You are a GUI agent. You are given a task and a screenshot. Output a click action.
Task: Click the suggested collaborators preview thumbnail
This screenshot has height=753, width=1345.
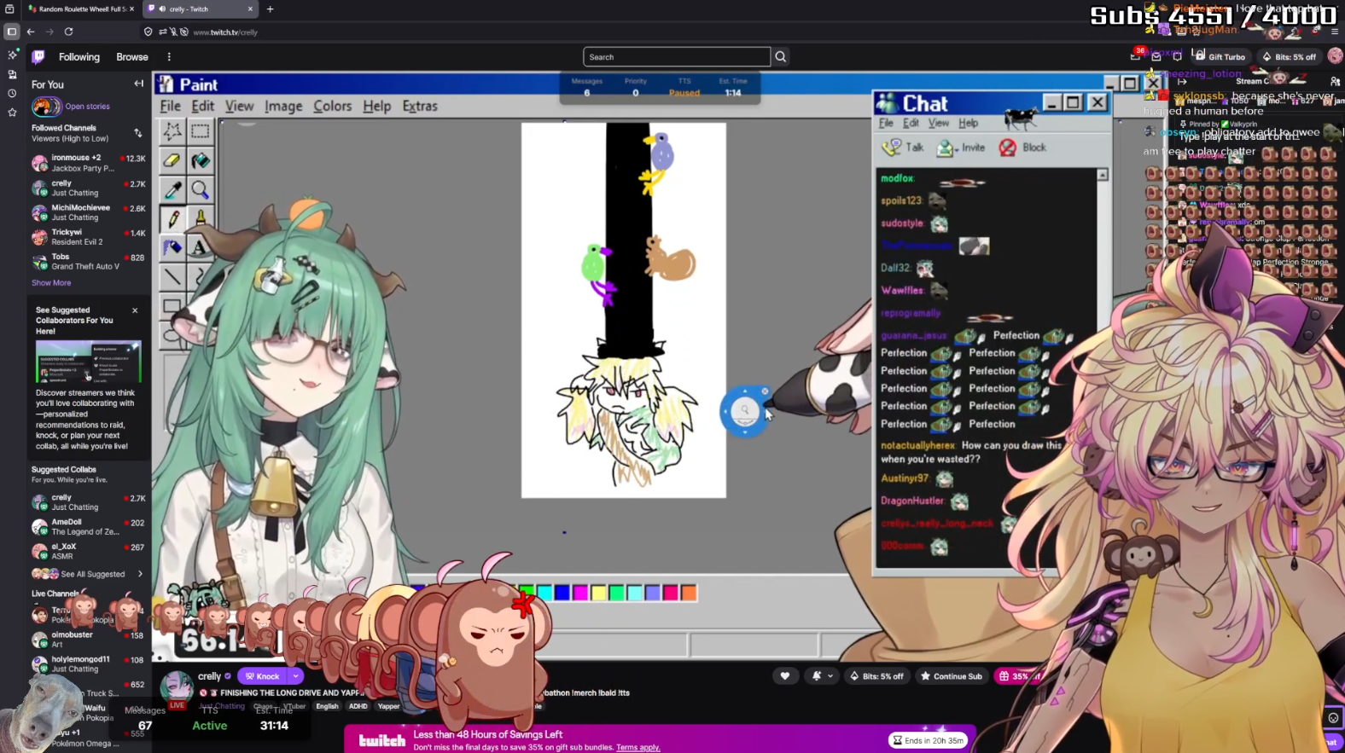pyautogui.click(x=88, y=362)
